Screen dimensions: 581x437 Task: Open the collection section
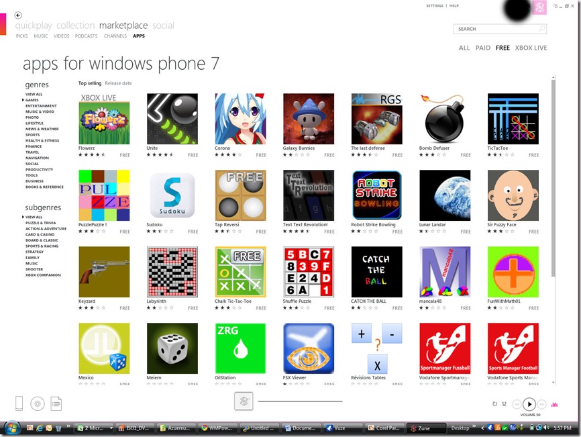pos(76,26)
